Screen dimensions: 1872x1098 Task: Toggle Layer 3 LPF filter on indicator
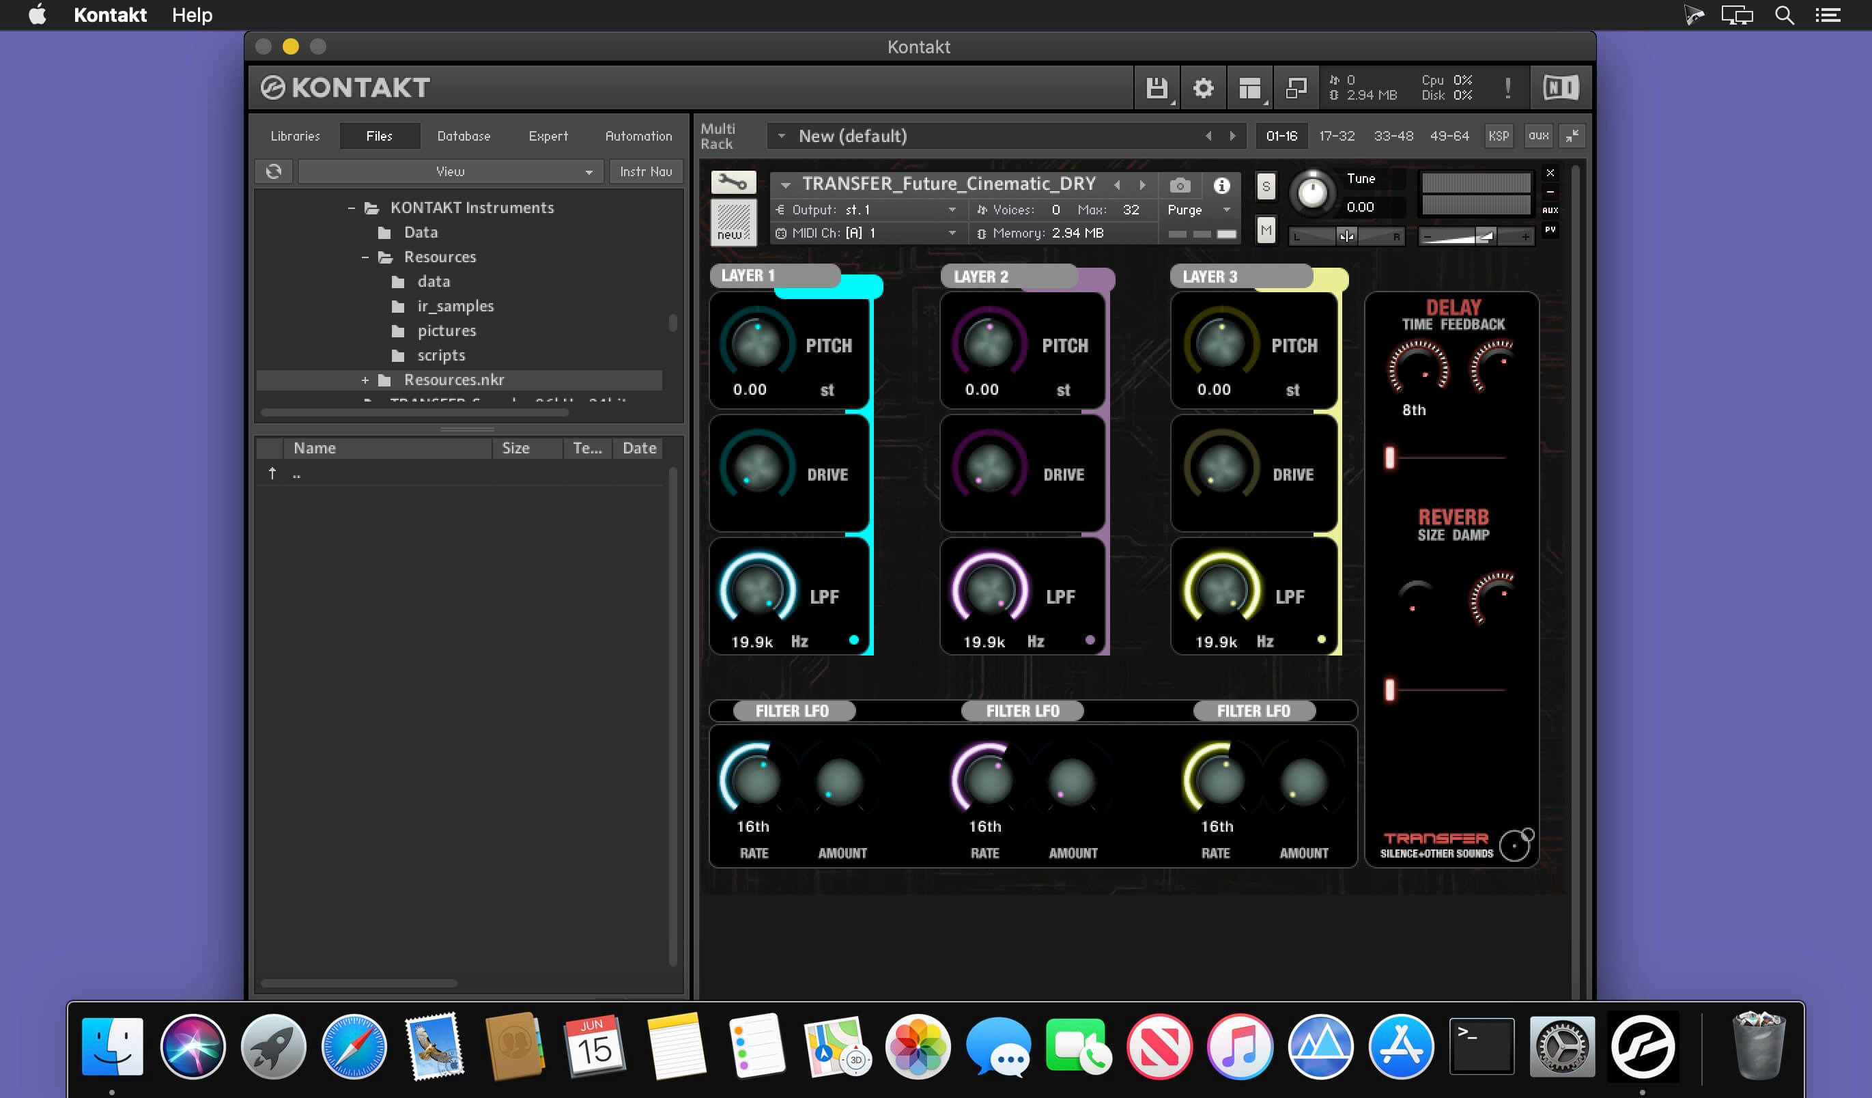tap(1322, 640)
